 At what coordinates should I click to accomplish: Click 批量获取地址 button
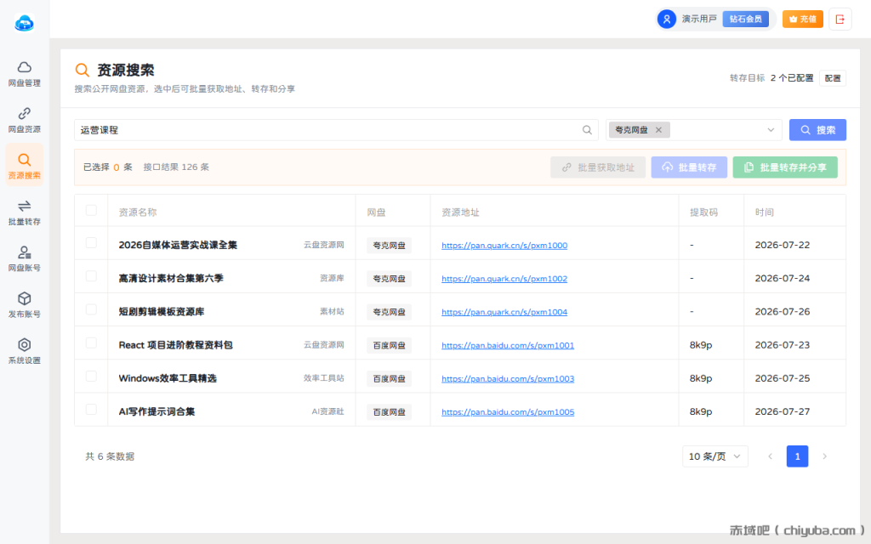598,167
